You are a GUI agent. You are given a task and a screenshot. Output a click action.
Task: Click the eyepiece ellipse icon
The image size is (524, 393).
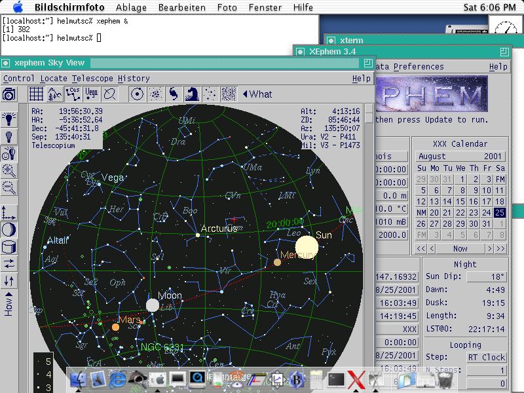109,94
